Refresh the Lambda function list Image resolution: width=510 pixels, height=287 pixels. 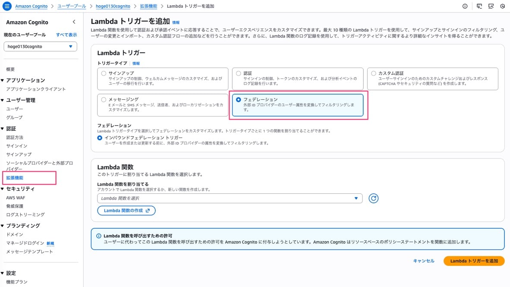point(373,198)
